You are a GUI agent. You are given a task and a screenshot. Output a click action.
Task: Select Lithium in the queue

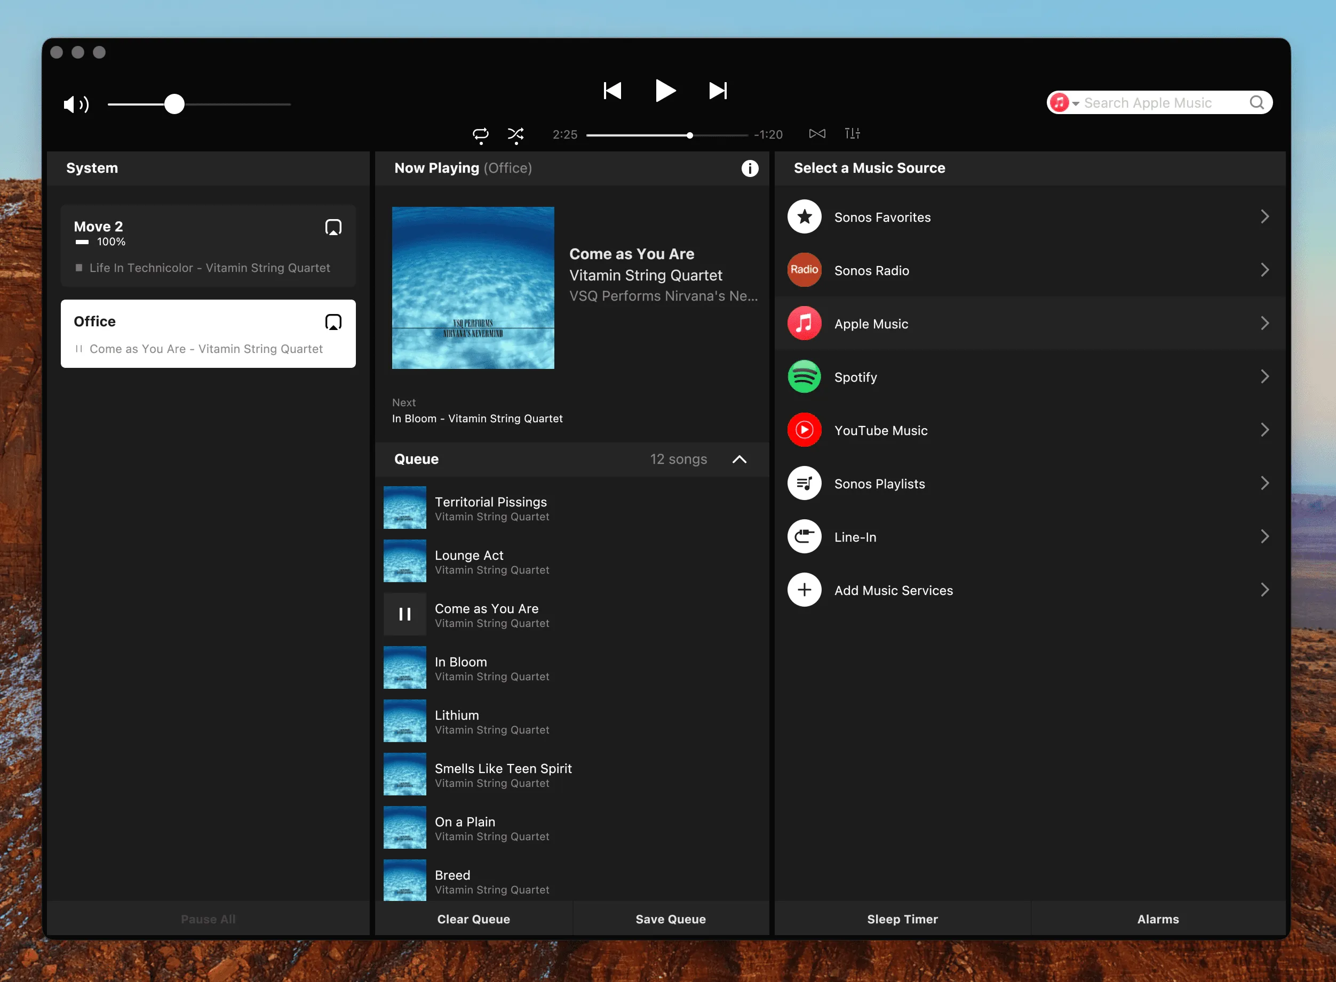pos(571,721)
